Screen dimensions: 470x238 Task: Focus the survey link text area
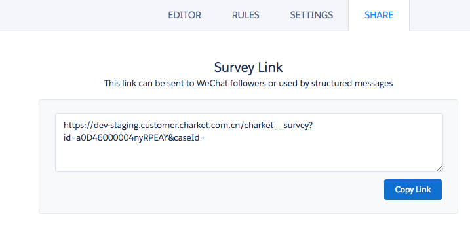click(249, 143)
